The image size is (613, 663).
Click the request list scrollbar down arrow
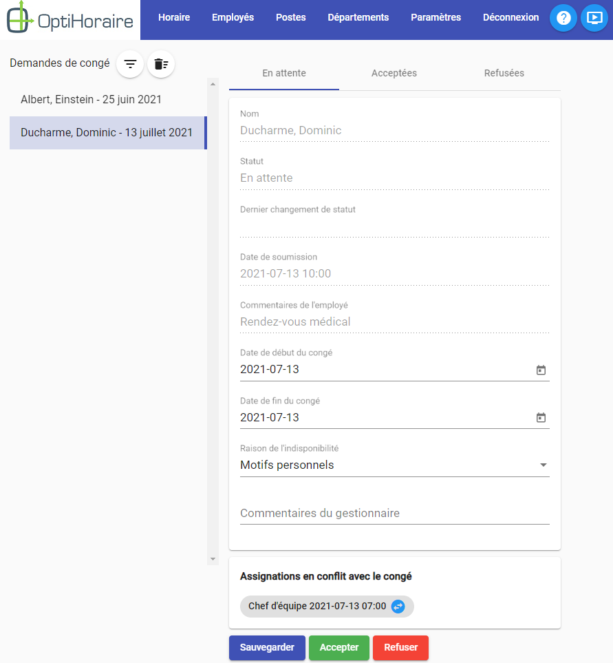coord(213,559)
